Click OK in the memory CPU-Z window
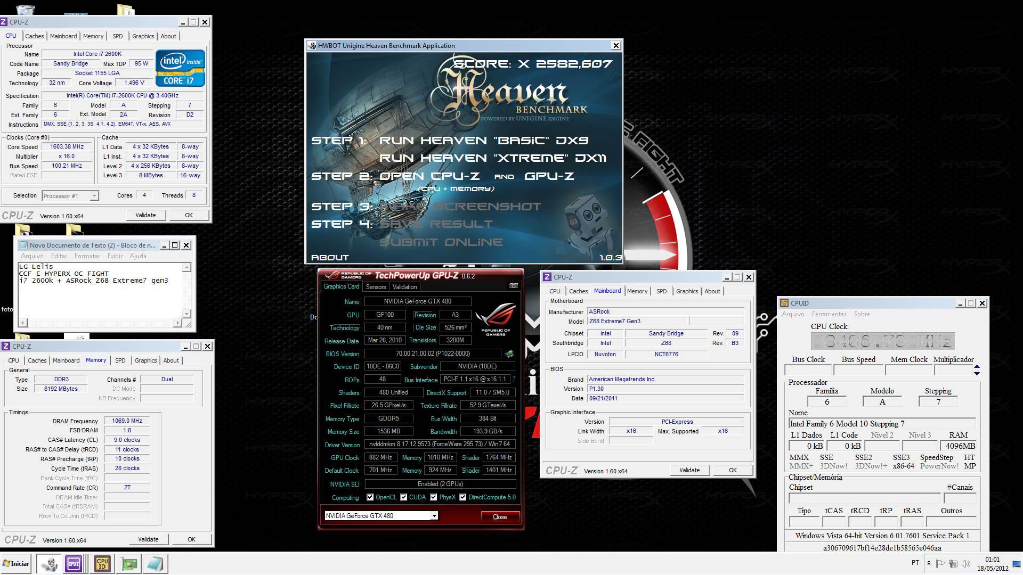This screenshot has width=1023, height=575. click(x=191, y=539)
